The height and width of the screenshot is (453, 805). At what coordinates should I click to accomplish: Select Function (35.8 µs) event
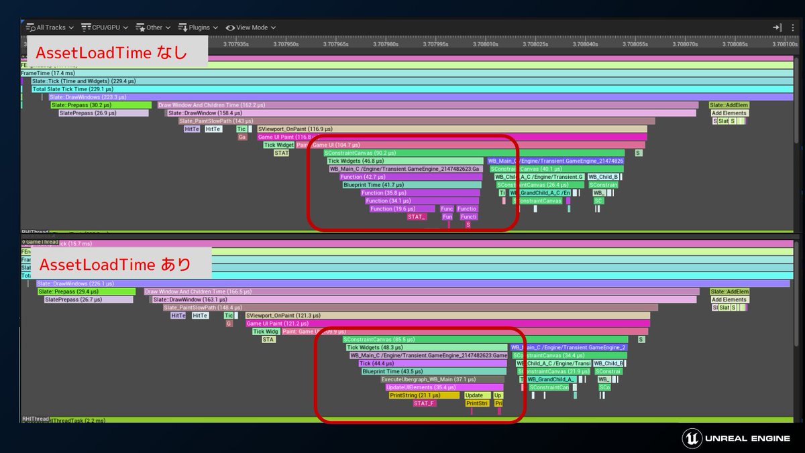421,193
